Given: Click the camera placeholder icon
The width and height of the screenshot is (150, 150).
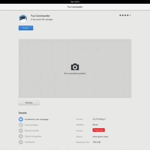Looking at the screenshot, I should [x=75, y=67].
